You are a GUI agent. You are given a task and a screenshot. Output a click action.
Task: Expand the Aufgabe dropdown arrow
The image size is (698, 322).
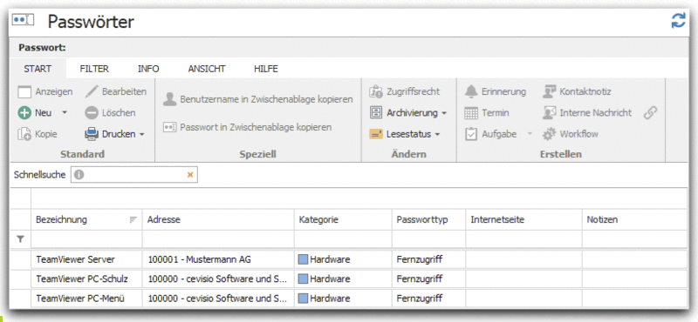[x=530, y=134]
